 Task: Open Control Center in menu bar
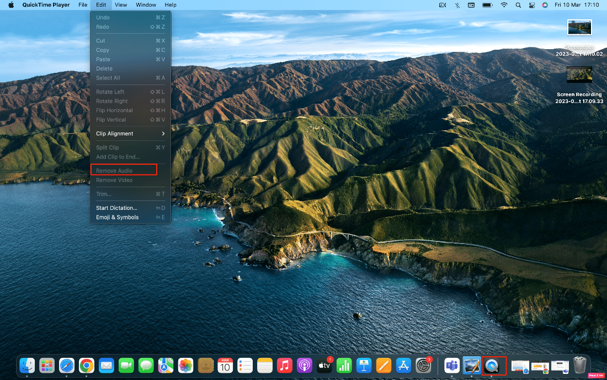(x=532, y=5)
